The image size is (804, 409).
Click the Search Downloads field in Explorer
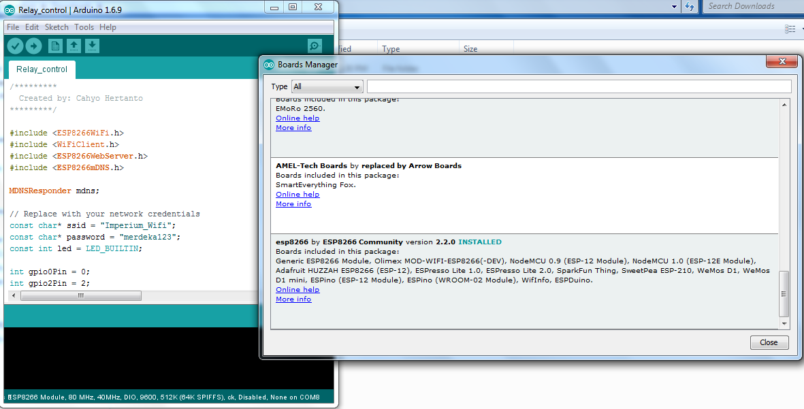[x=754, y=7]
